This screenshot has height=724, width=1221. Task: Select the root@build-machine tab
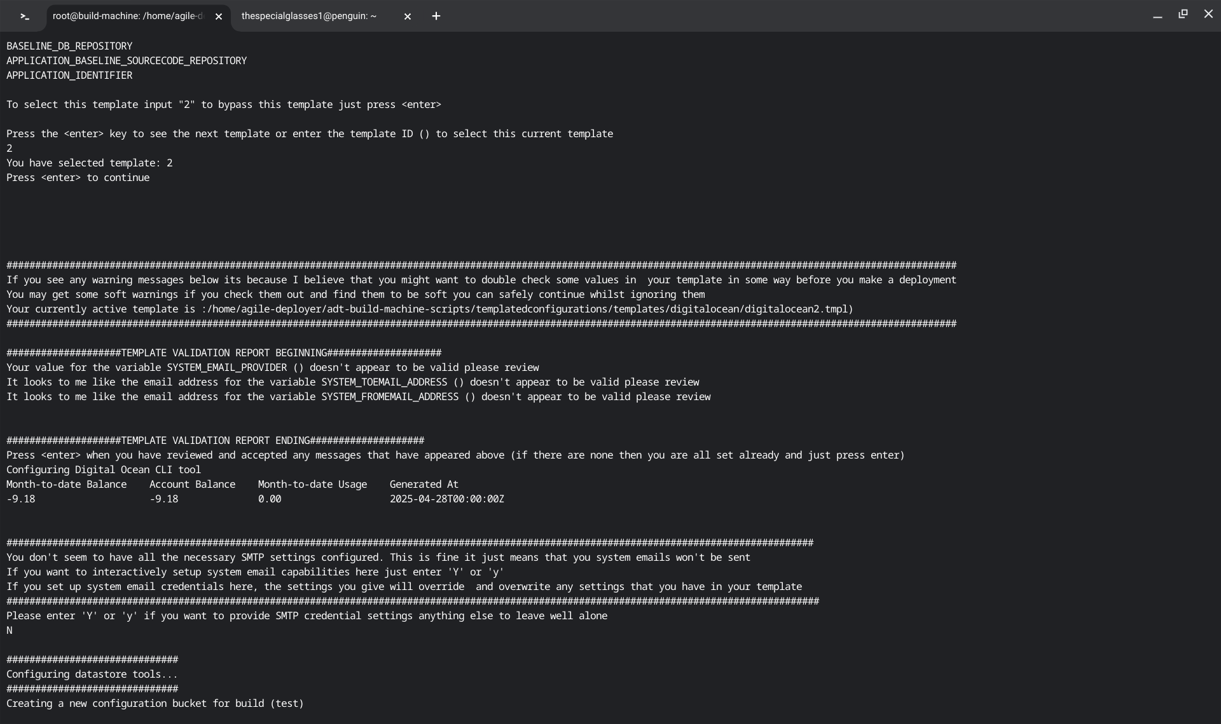click(x=127, y=17)
